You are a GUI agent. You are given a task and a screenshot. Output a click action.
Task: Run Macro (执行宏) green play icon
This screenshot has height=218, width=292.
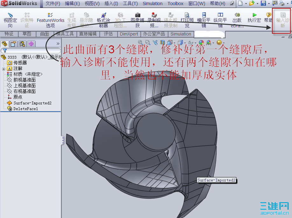(254, 15)
